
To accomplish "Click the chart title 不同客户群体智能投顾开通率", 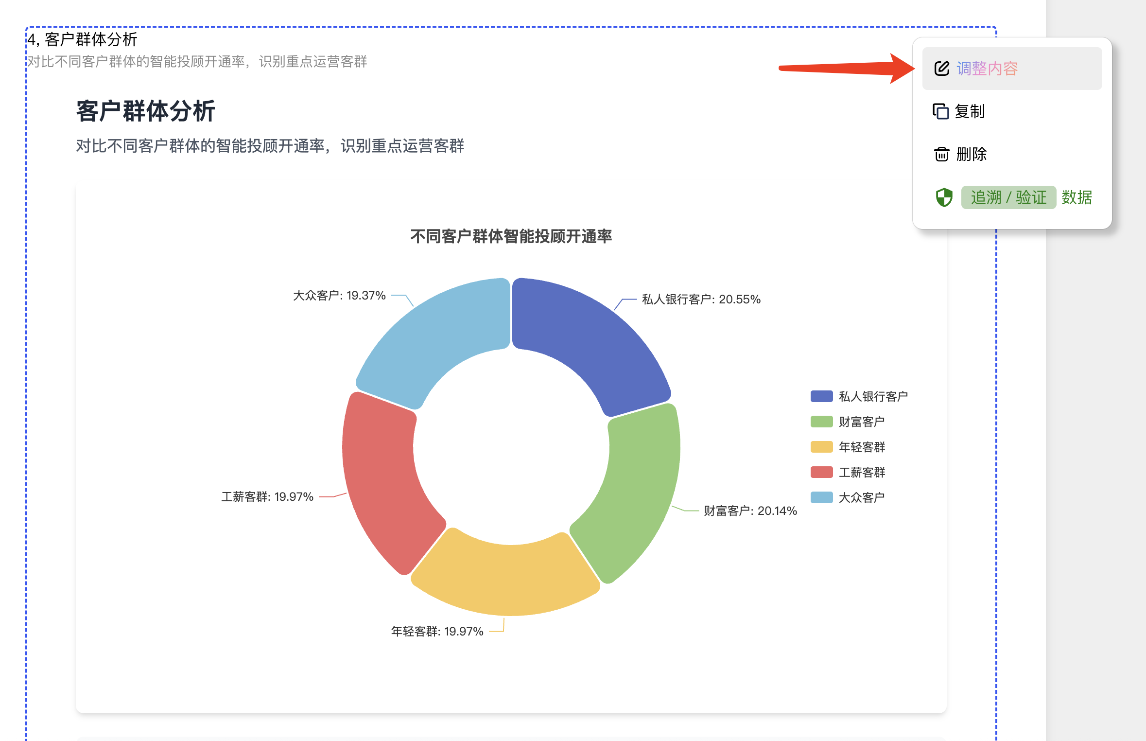I will point(511,238).
